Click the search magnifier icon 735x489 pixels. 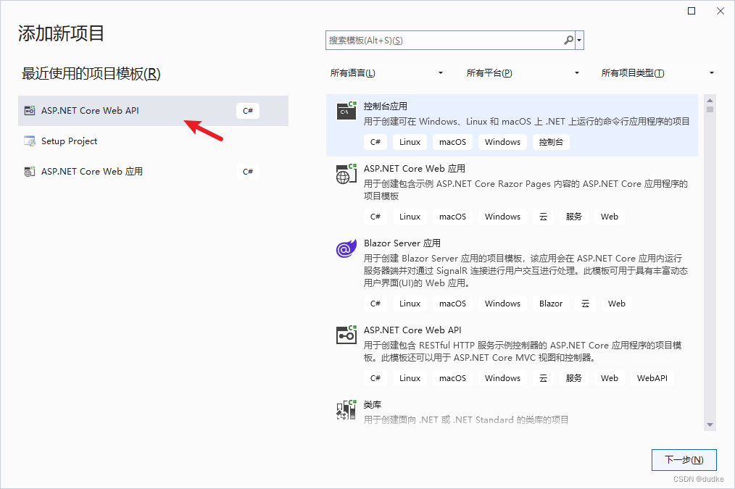tap(568, 41)
